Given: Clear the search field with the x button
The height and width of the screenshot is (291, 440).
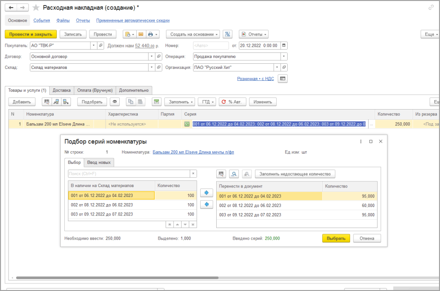Looking at the screenshot, I should pyautogui.click(x=193, y=174).
